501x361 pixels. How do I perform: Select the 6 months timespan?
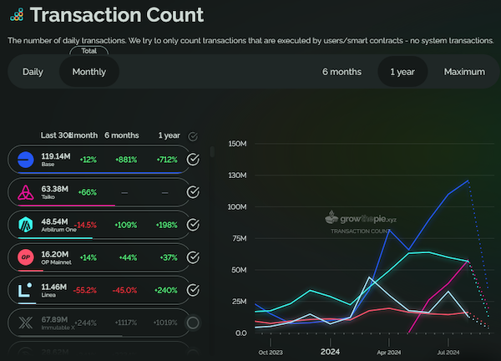pos(342,72)
